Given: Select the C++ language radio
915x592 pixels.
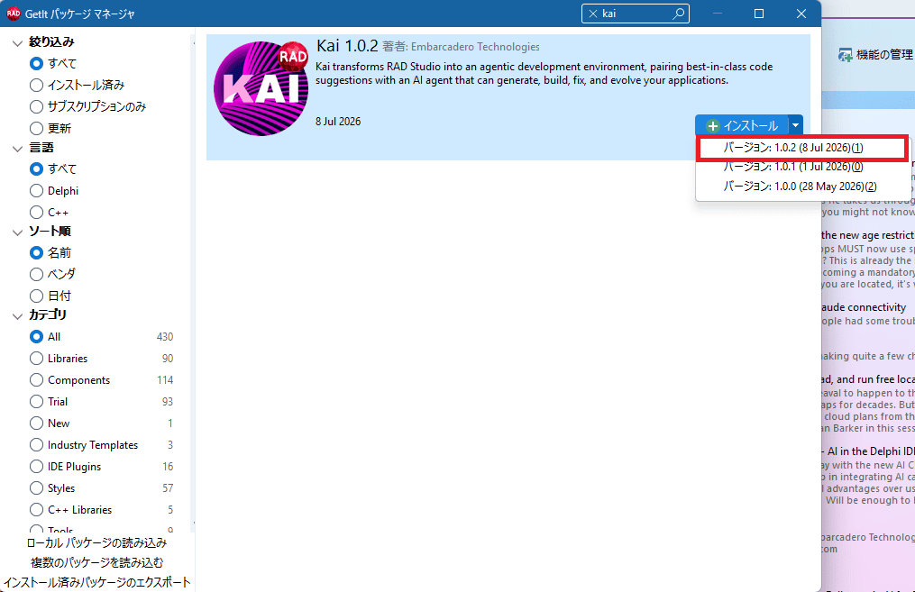Looking at the screenshot, I should coord(36,213).
